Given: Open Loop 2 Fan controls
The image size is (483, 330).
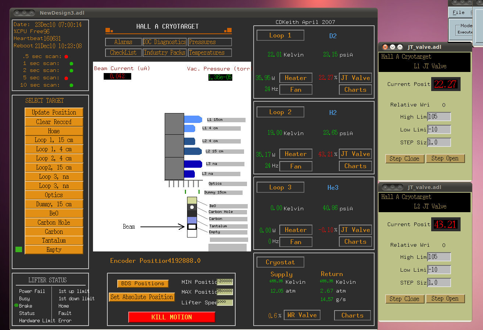Looking at the screenshot, I should click(x=296, y=166).
